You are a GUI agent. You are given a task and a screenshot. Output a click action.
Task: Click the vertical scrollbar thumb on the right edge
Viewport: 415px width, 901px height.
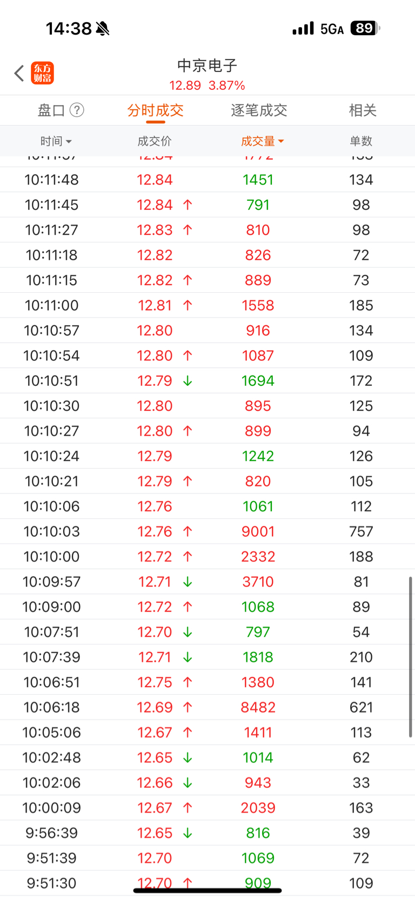411,657
